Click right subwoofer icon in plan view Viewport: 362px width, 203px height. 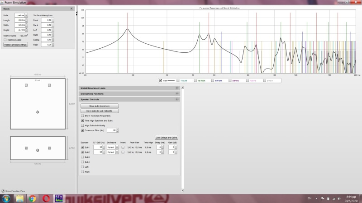(x=49, y=85)
